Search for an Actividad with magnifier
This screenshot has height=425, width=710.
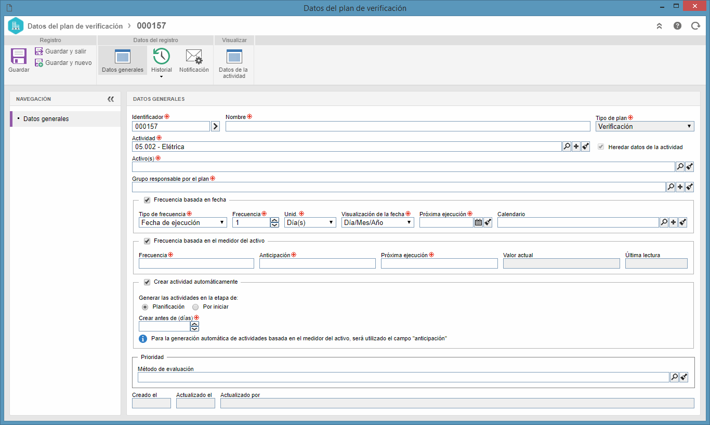click(x=567, y=147)
